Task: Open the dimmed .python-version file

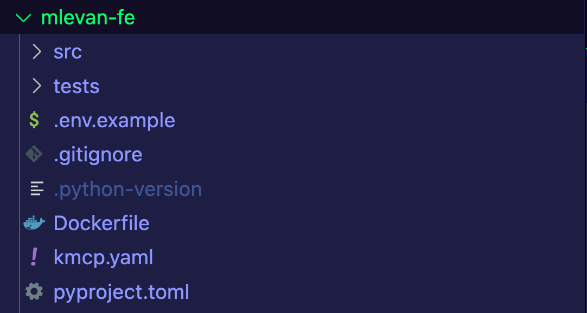Action: point(128,189)
